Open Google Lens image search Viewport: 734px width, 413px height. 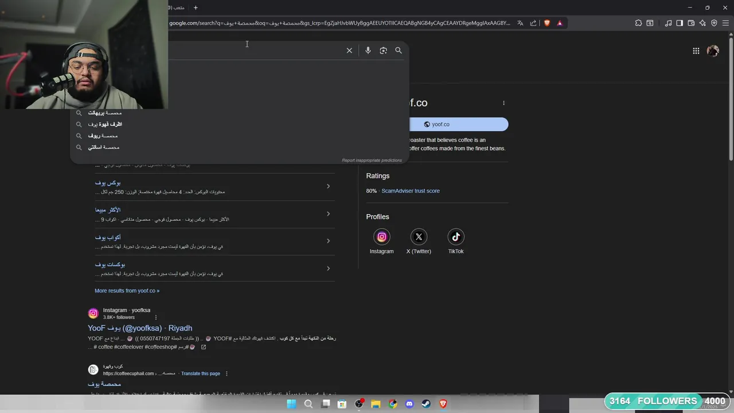click(x=383, y=50)
